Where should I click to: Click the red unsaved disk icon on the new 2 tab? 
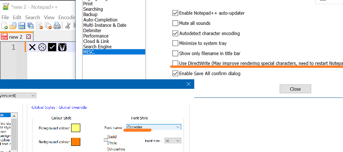4,36
